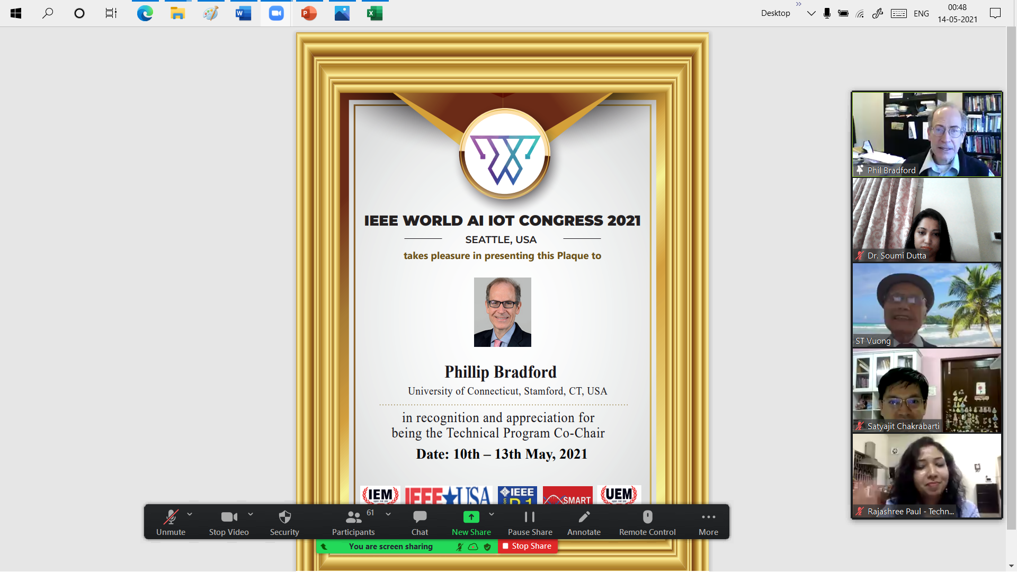Screen dimensions: 1017x572
Task: Switch to PowerPoint on the taskbar
Action: click(309, 13)
